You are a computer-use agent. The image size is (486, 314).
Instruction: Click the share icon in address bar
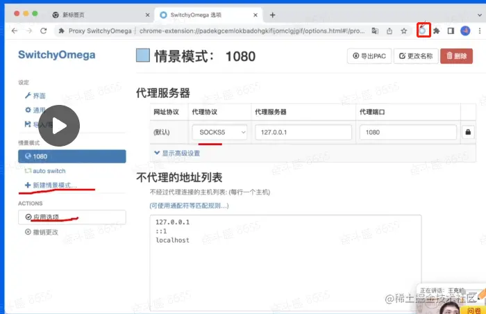point(389,31)
